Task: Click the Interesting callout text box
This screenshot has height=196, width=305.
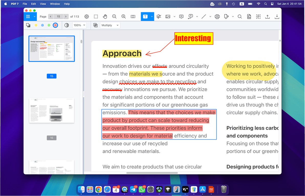Action: click(194, 39)
